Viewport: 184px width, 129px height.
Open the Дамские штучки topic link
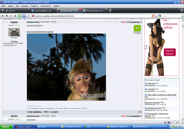pyautogui.click(x=154, y=108)
